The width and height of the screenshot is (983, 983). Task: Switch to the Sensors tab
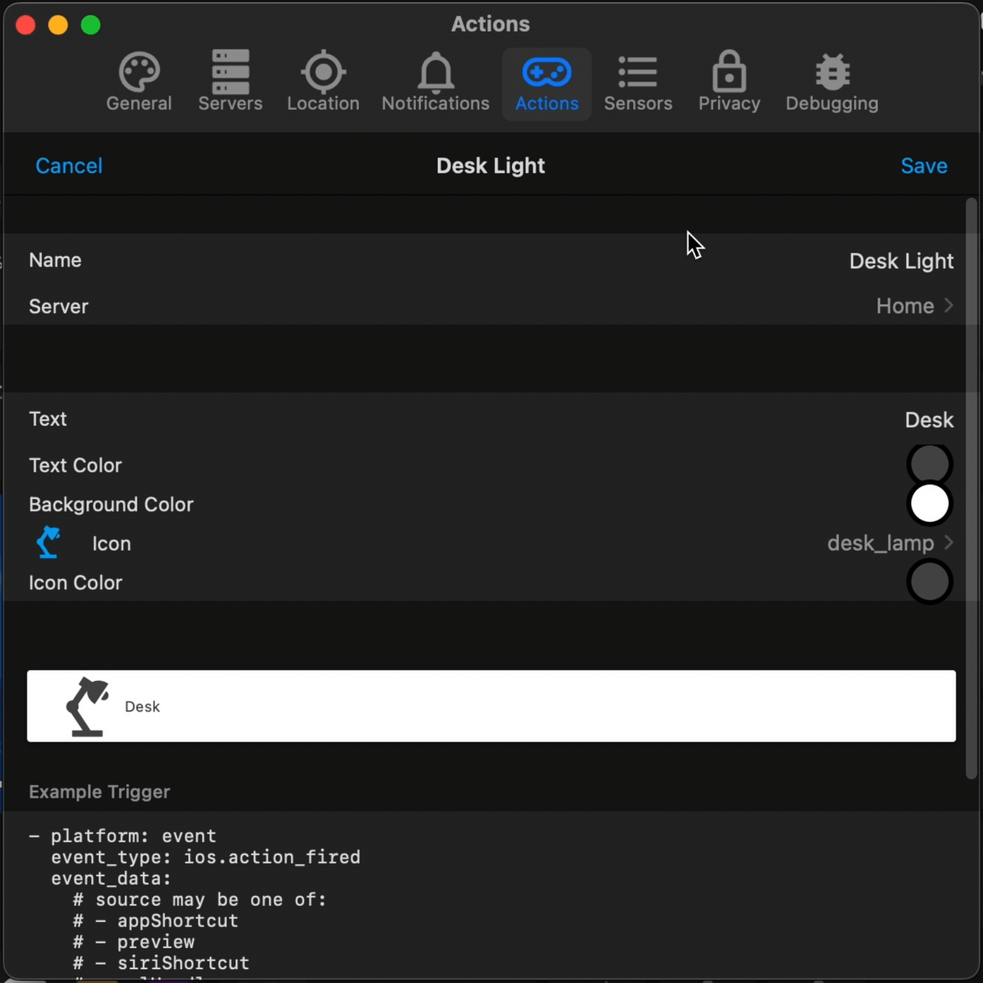pyautogui.click(x=637, y=83)
